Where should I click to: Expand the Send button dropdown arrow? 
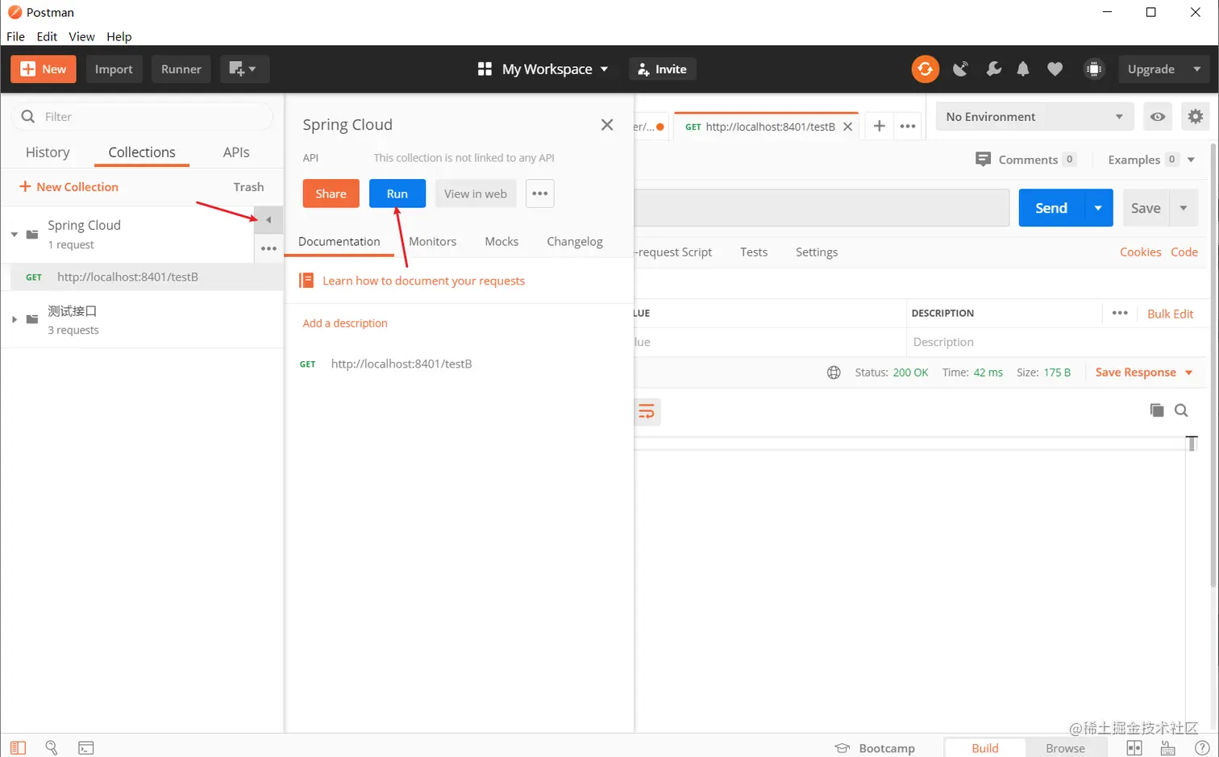(1098, 208)
